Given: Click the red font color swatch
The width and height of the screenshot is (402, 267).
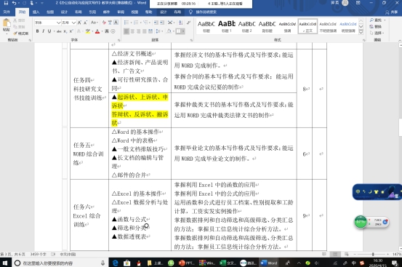Looking at the screenshot, I should point(97,31).
